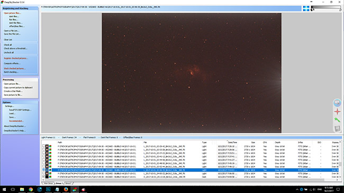Click the Light Frames: 11 summary text
Screen dimensions: 344x193
(x=48, y=138)
